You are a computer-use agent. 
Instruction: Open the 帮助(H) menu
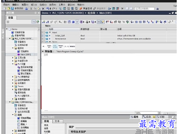[81, 5]
